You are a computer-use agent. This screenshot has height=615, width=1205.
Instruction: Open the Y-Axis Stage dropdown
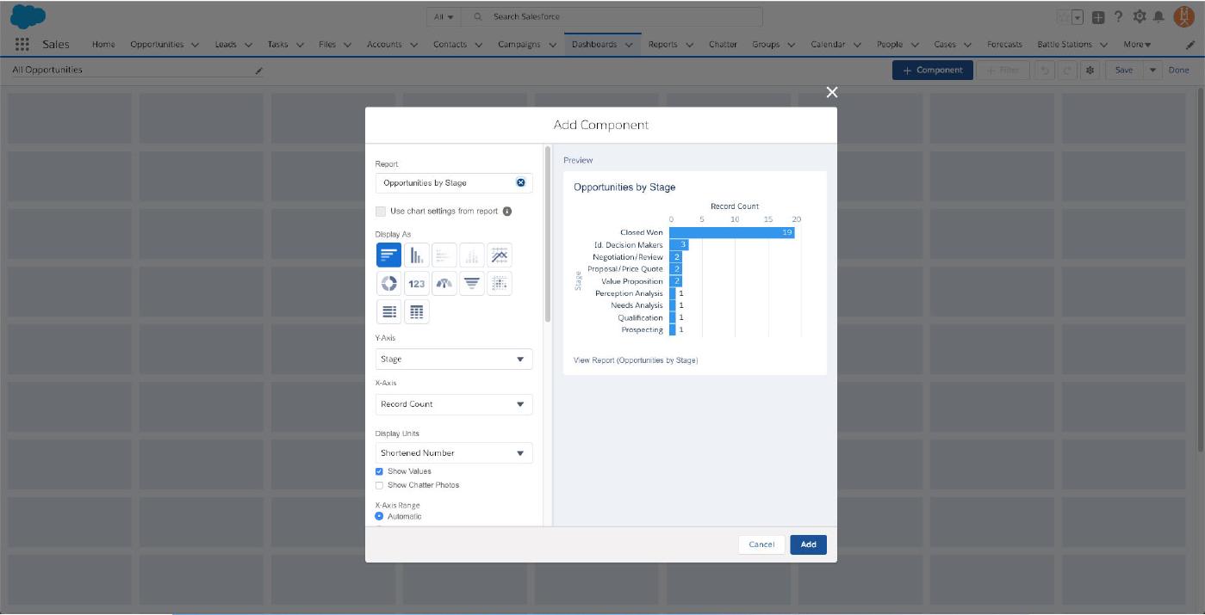coord(454,360)
